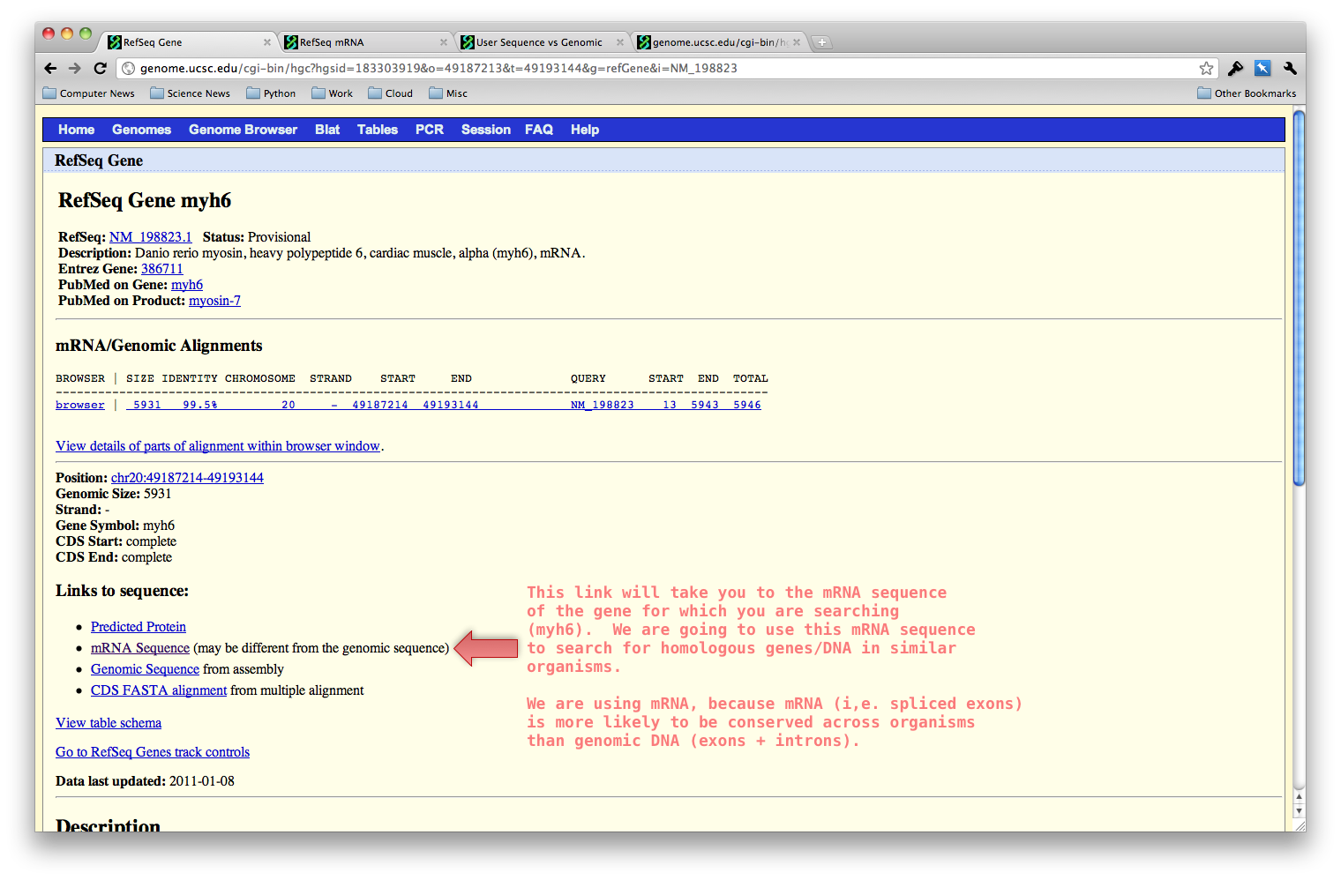Open Genome Browser in the navigation bar
Viewport: 1341px width, 880px height.
[243, 130]
